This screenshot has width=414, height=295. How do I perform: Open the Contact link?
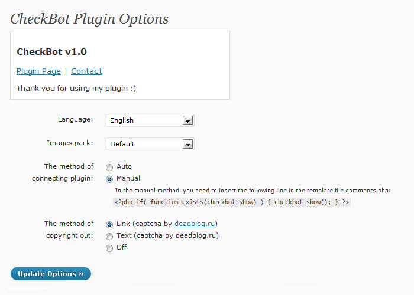click(86, 71)
